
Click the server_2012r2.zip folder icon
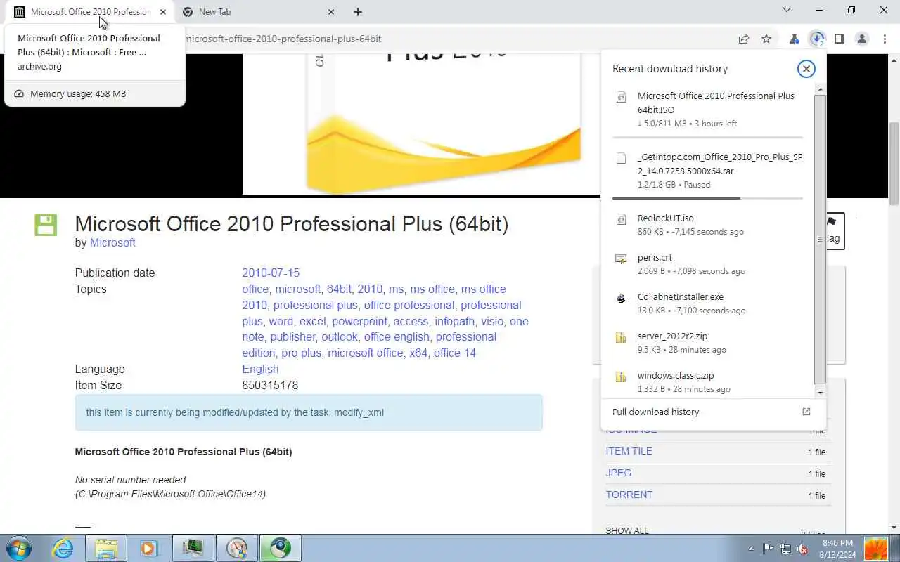[621, 337]
